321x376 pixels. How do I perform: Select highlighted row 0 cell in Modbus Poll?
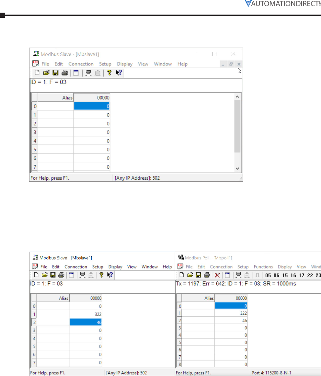[x=231, y=306]
